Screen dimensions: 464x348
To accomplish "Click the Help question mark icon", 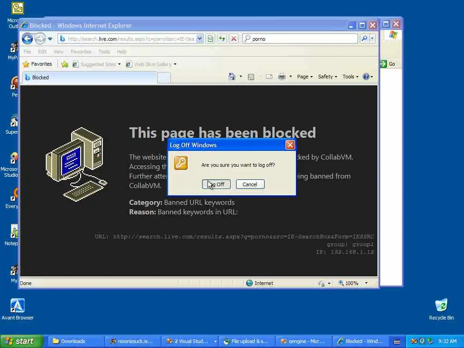I will coord(366,77).
